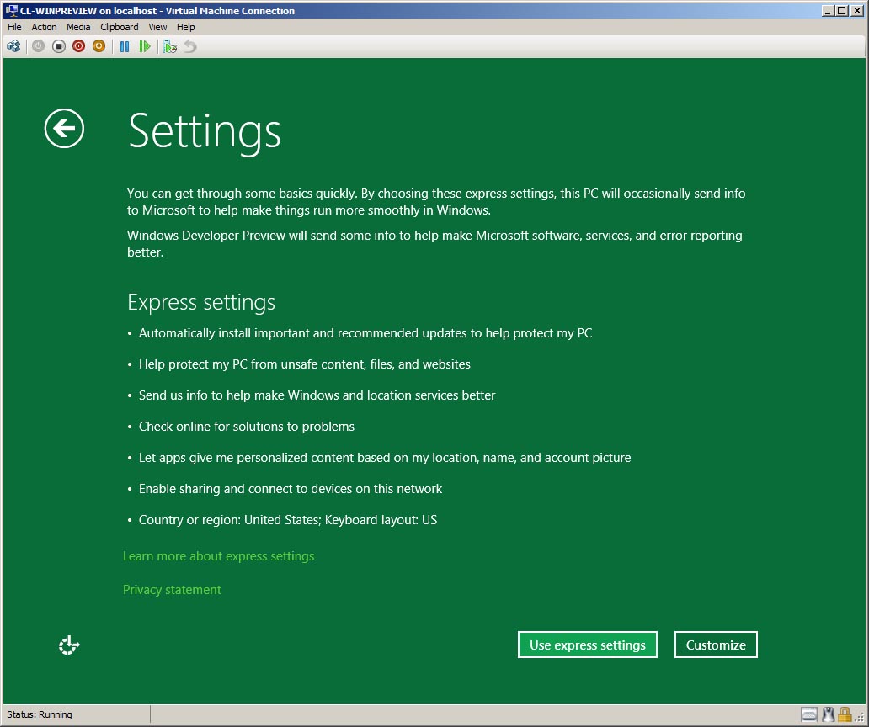Open the Media menu
The width and height of the screenshot is (869, 727).
[78, 27]
